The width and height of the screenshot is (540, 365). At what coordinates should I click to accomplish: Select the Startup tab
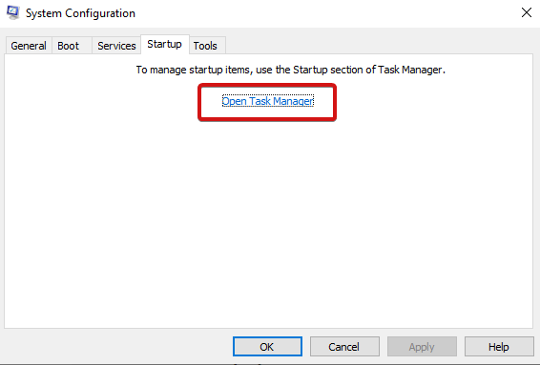click(x=165, y=44)
